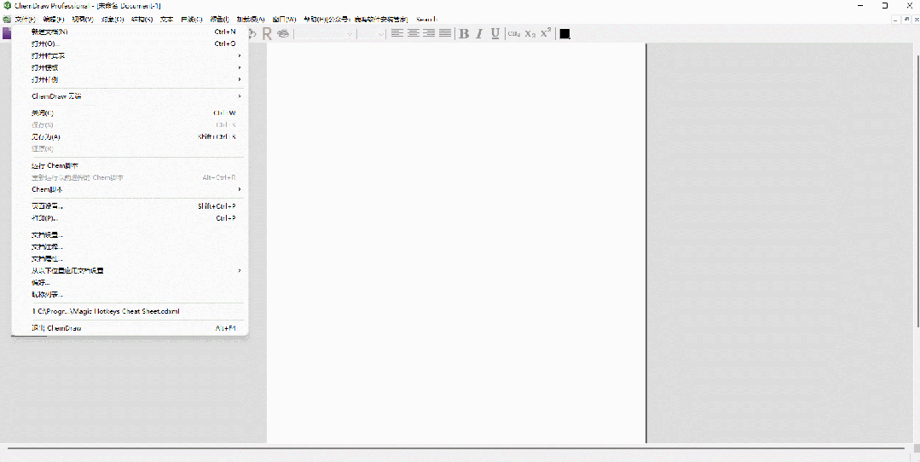The height and width of the screenshot is (462, 920).
Task: Click the Italic formatting icon
Action: (x=479, y=33)
